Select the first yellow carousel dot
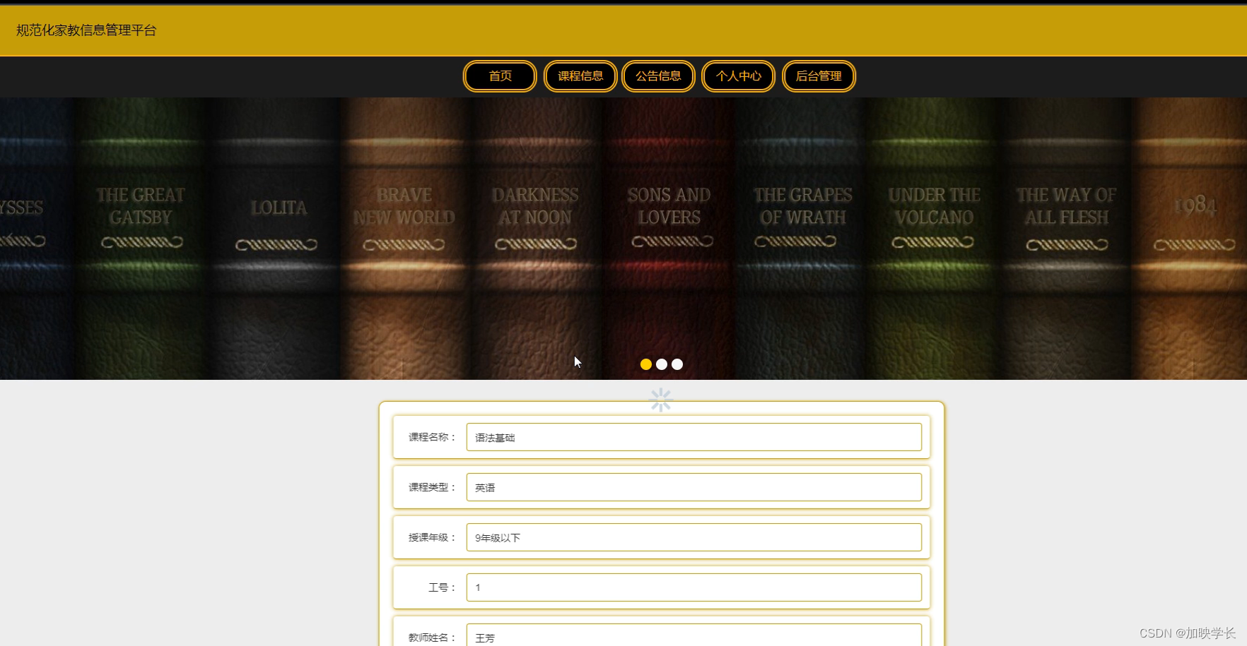The height and width of the screenshot is (646, 1247). point(646,364)
